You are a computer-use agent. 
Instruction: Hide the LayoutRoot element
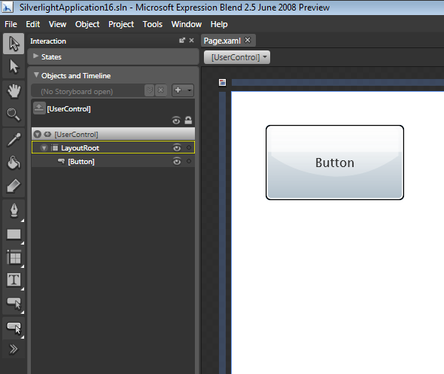(x=177, y=147)
